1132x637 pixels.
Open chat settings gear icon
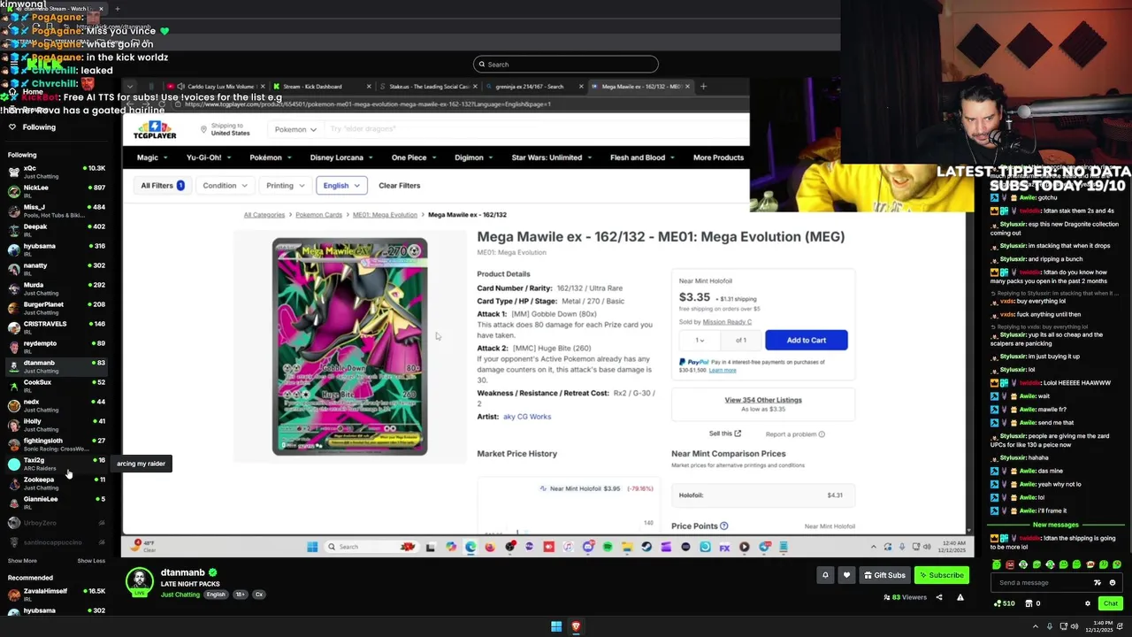(1088, 603)
